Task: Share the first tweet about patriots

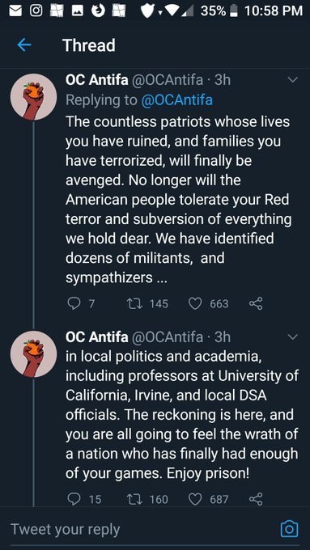Action: (256, 303)
